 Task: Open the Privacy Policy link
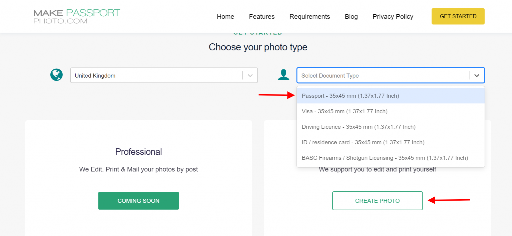coord(393,17)
